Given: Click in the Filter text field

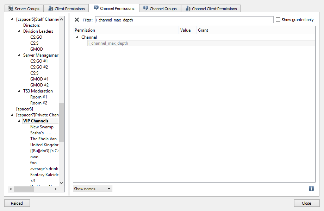Looking at the screenshot, I should 184,20.
